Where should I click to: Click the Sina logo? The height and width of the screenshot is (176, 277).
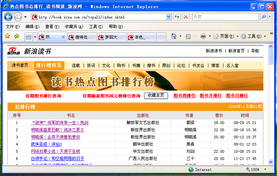pyautogui.click(x=13, y=51)
